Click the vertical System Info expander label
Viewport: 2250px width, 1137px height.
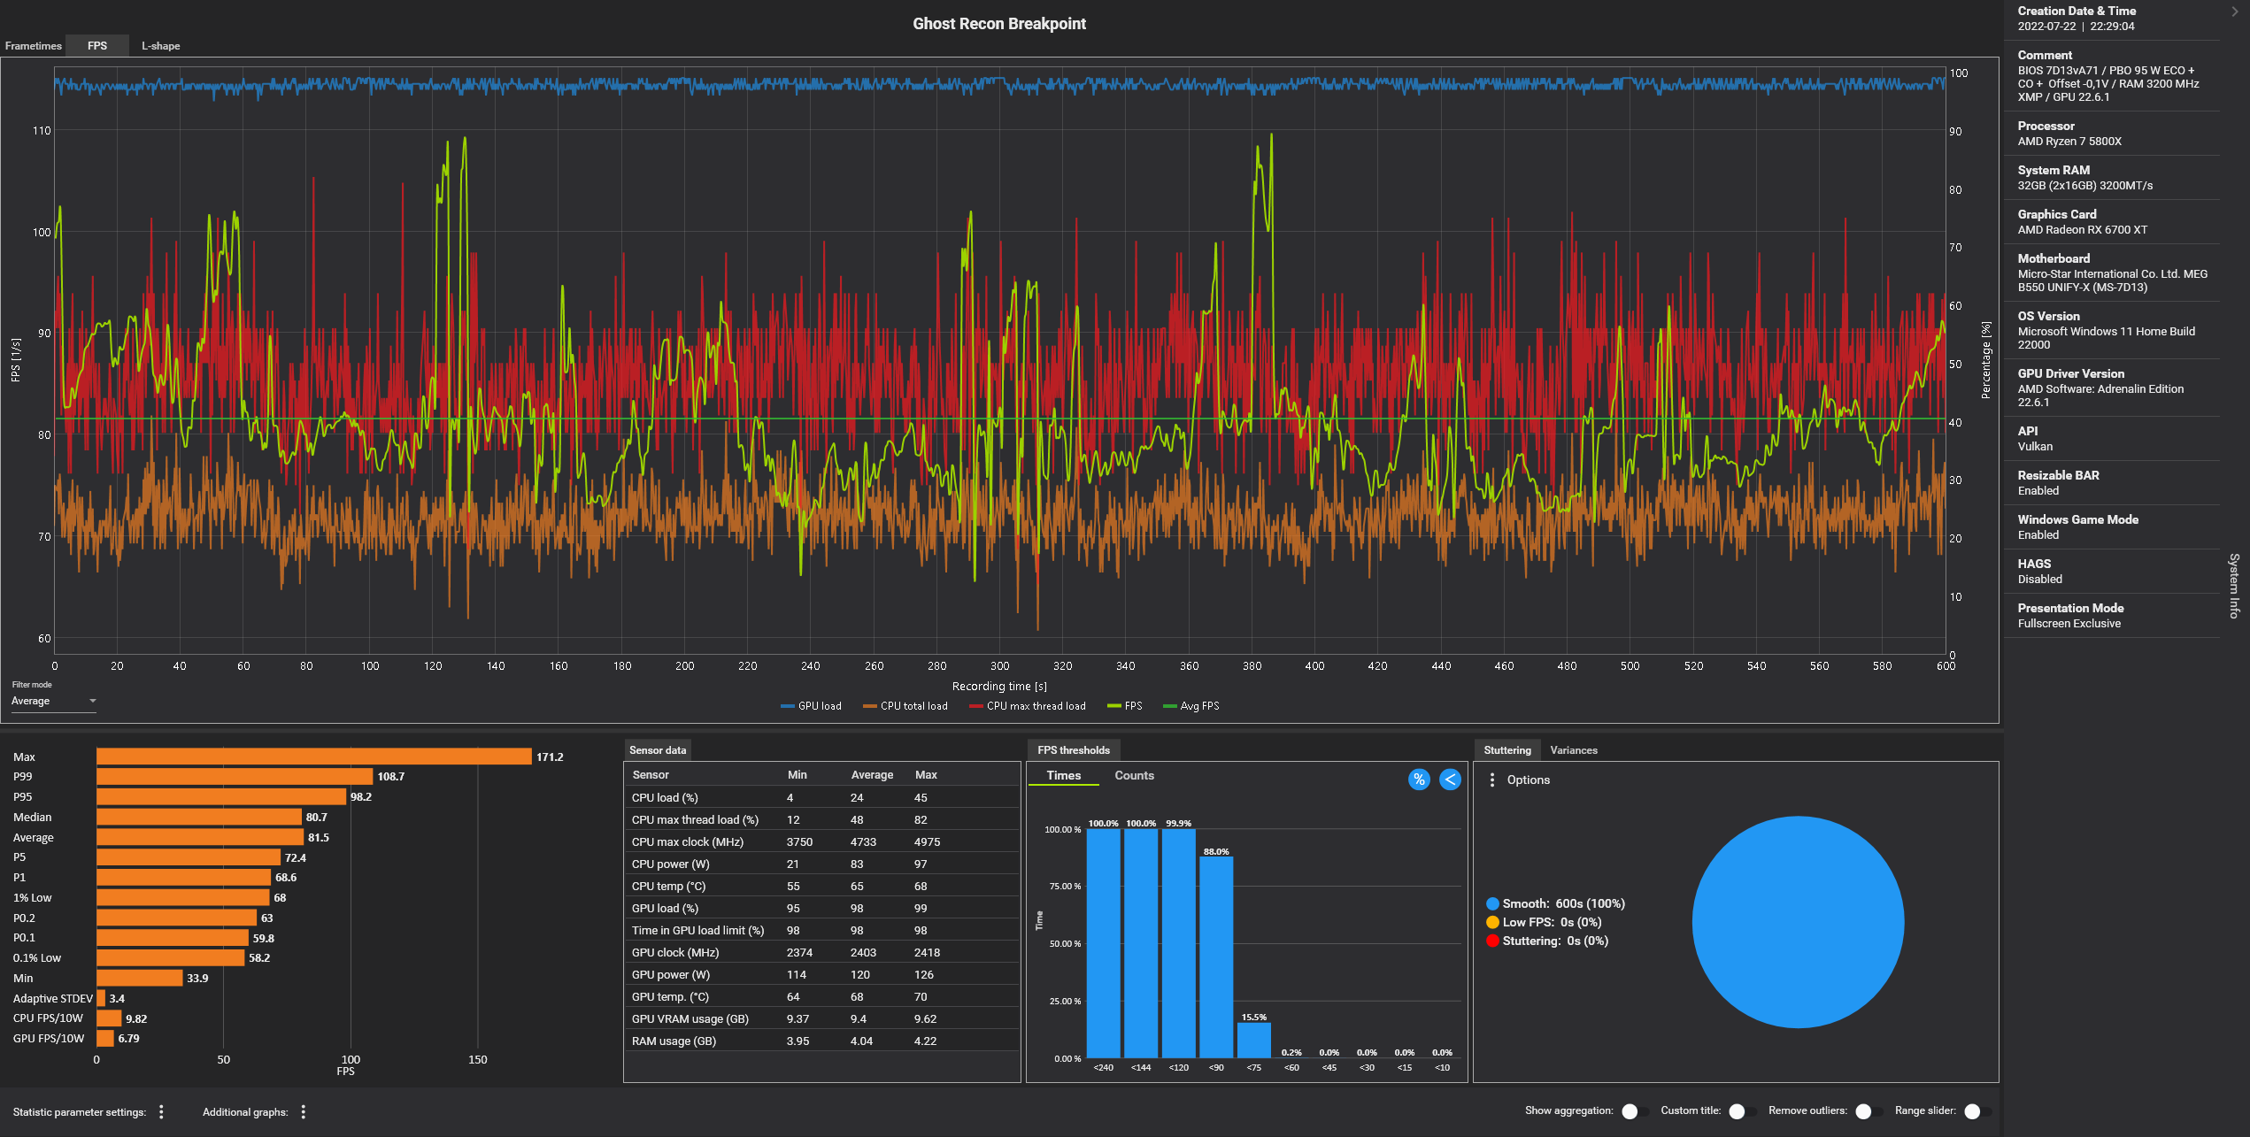2234,586
